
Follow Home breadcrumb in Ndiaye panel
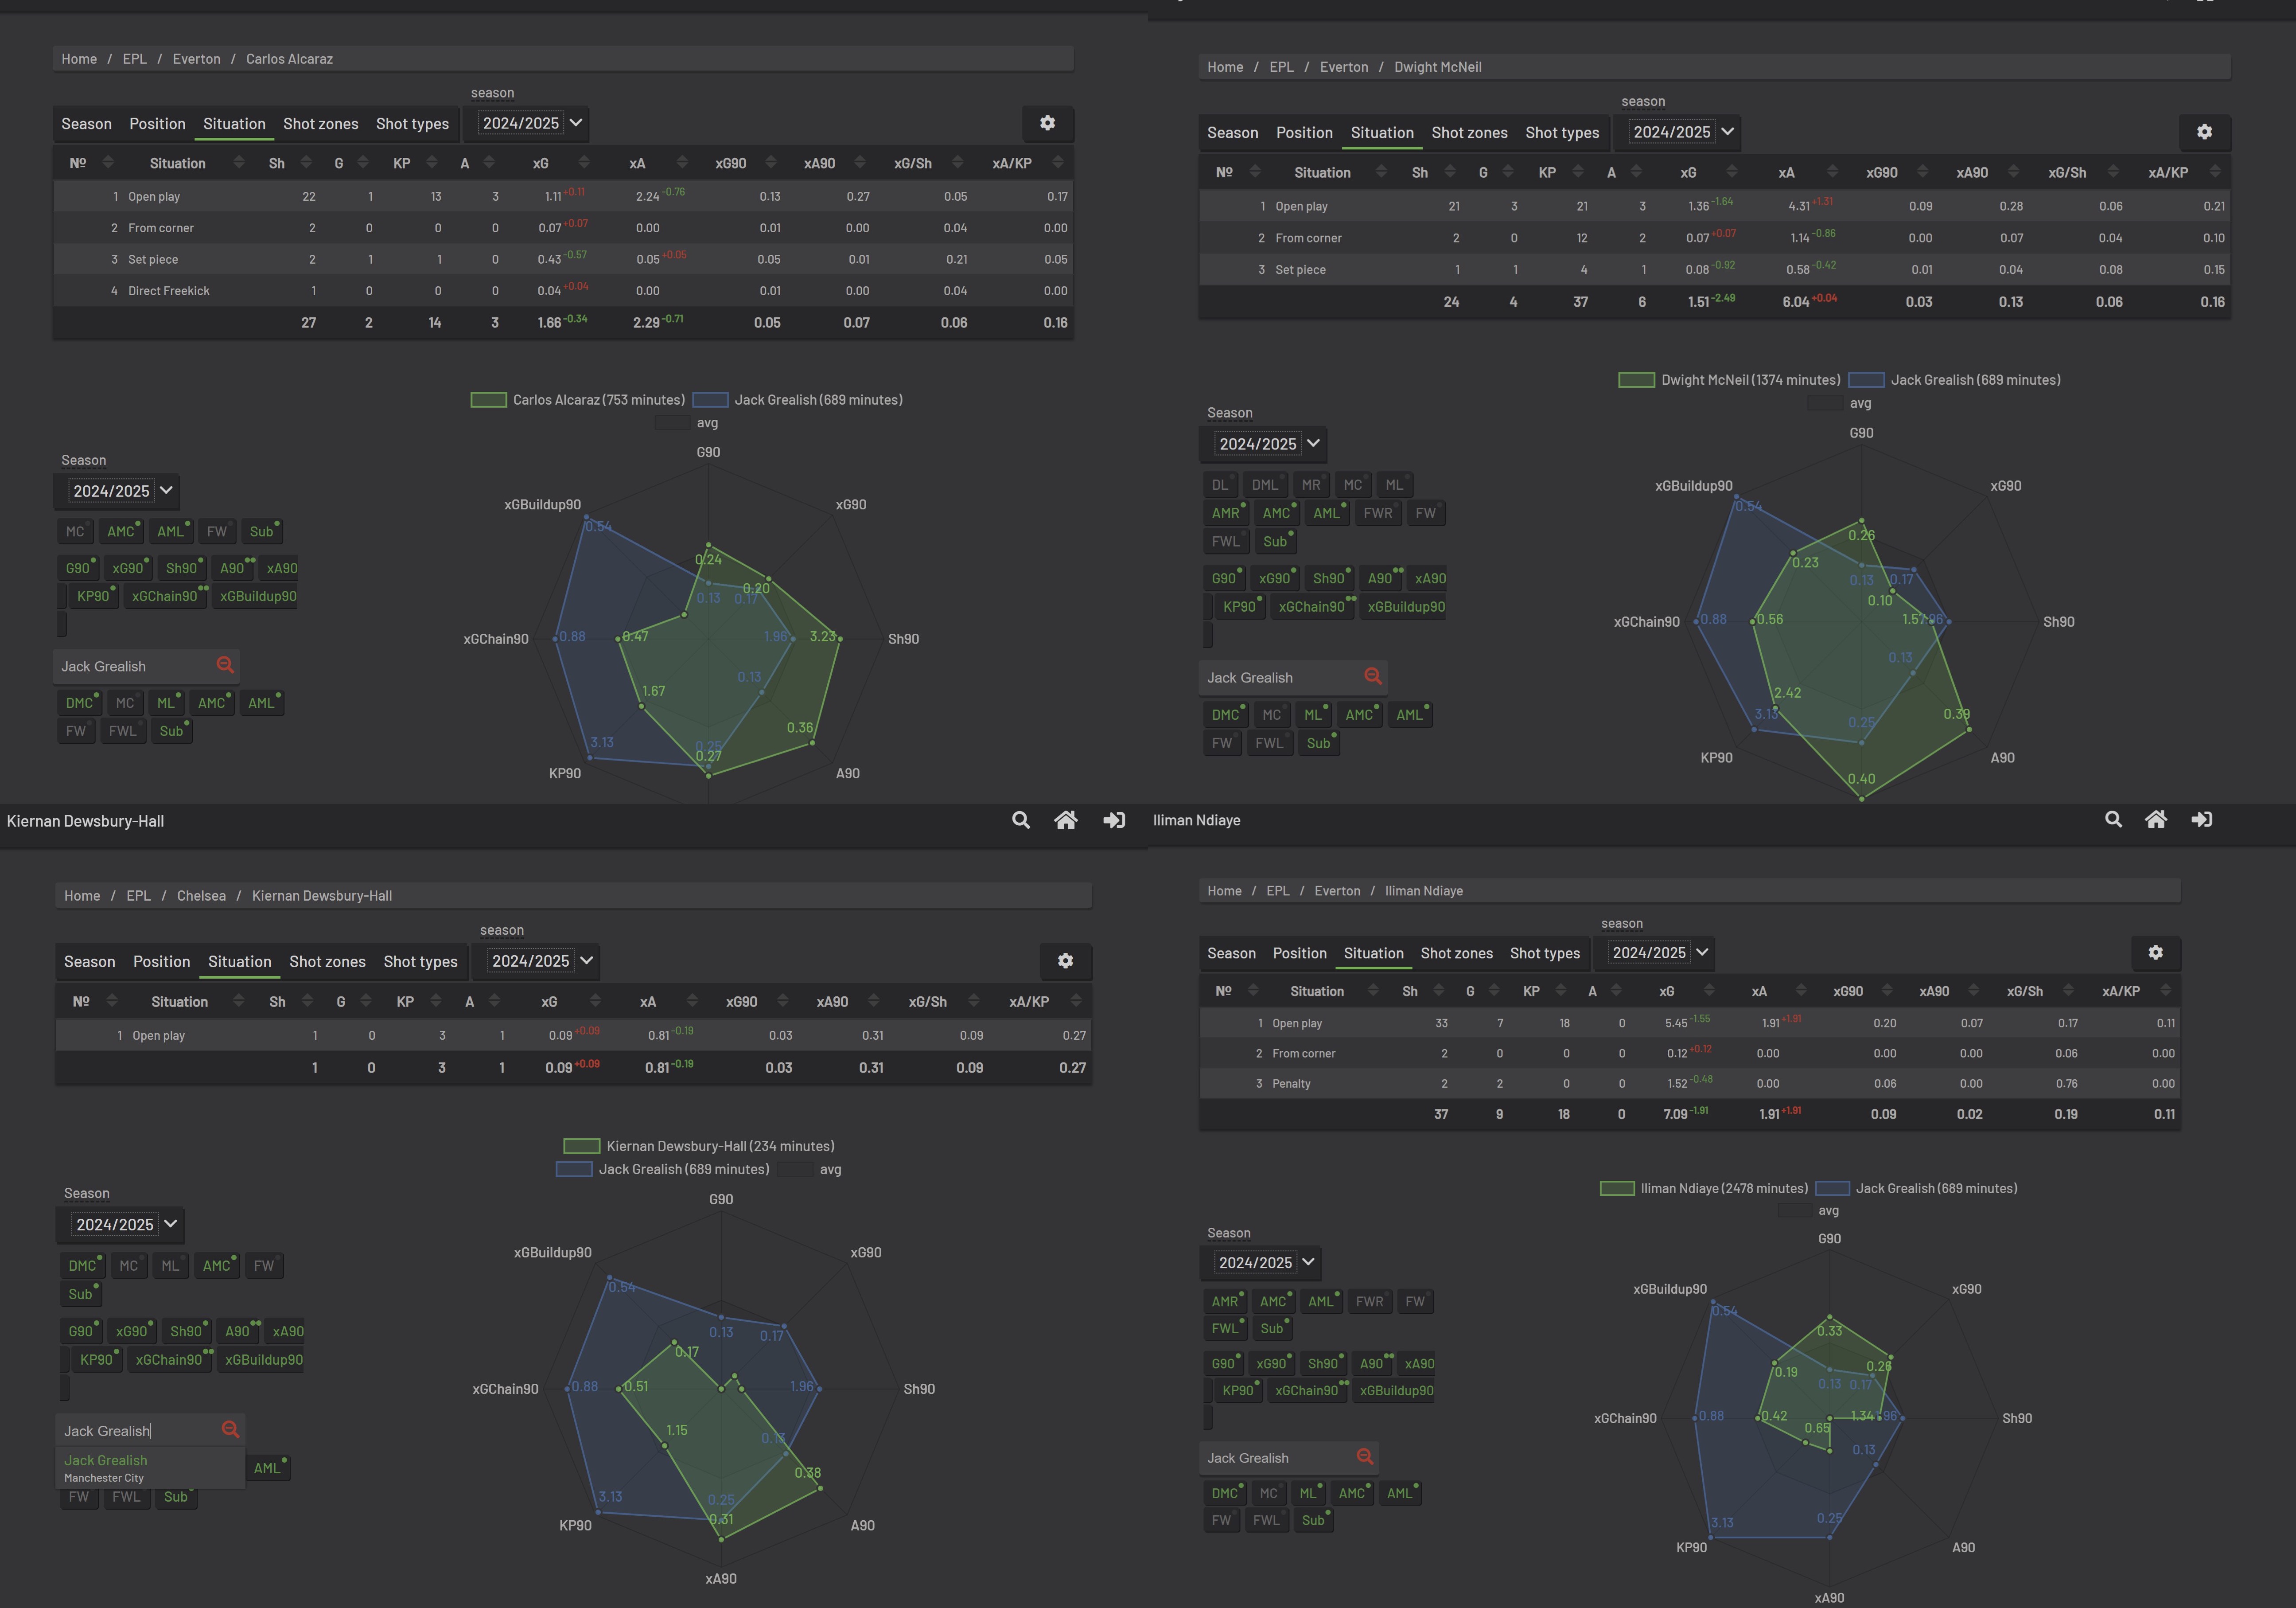1224,890
